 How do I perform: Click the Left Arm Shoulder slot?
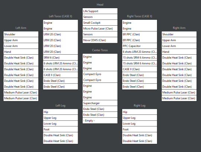pyautogui.click(x=21, y=34)
